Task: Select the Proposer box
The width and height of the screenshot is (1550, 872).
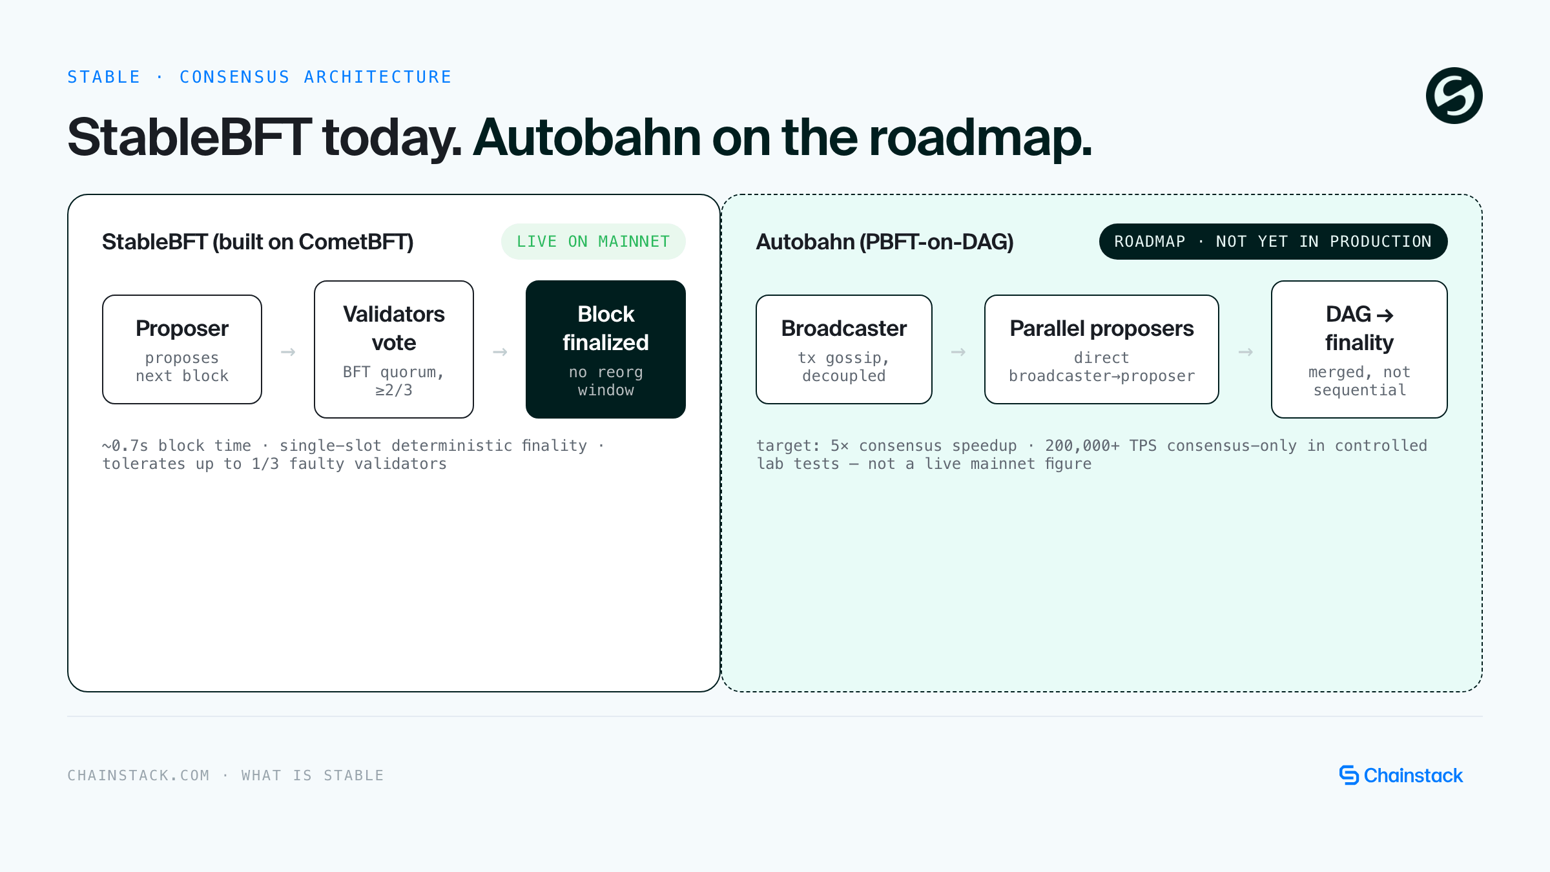Action: pyautogui.click(x=182, y=349)
